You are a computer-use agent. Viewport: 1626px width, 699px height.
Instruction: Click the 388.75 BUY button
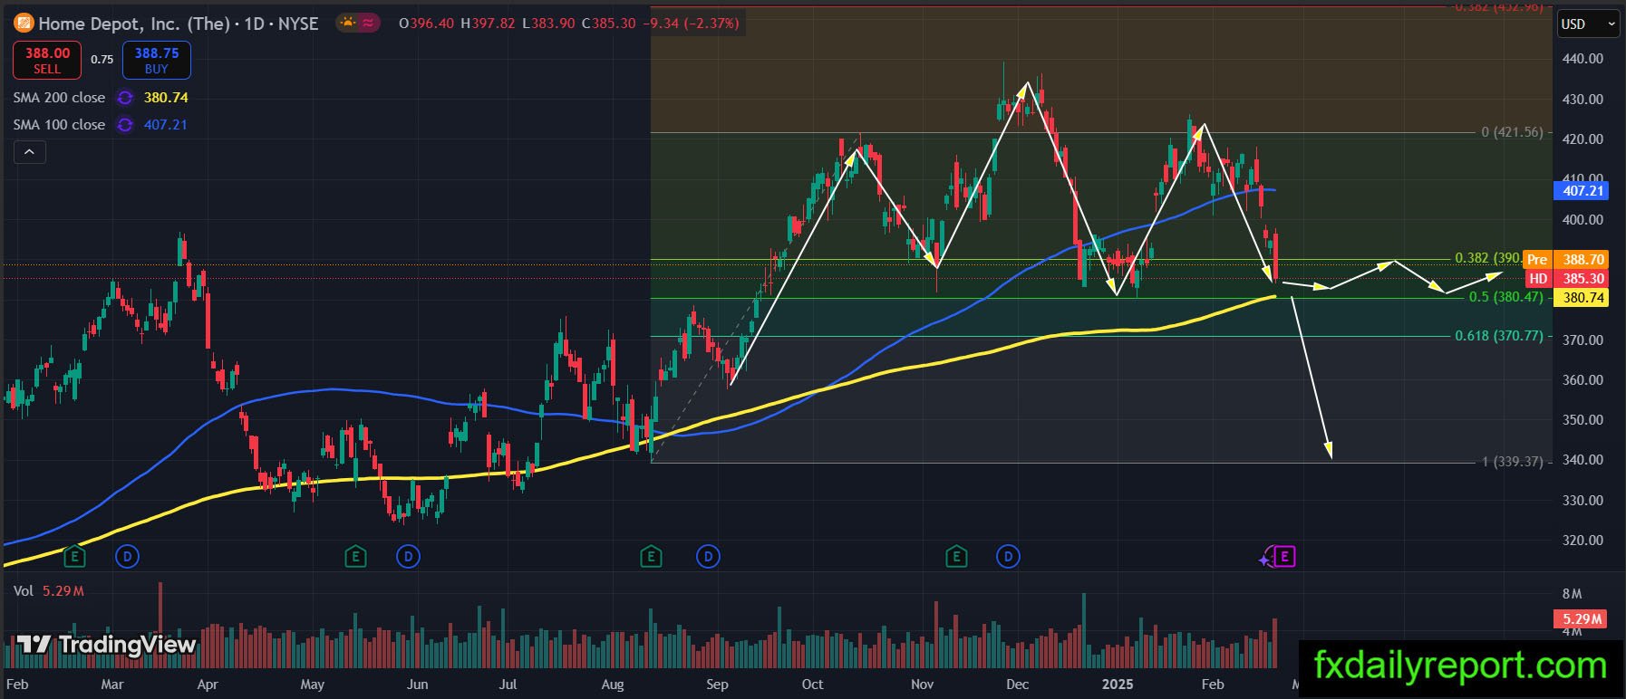point(157,60)
